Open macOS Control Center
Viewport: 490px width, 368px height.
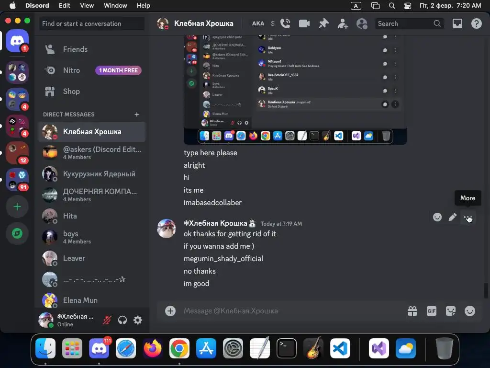tap(408, 6)
